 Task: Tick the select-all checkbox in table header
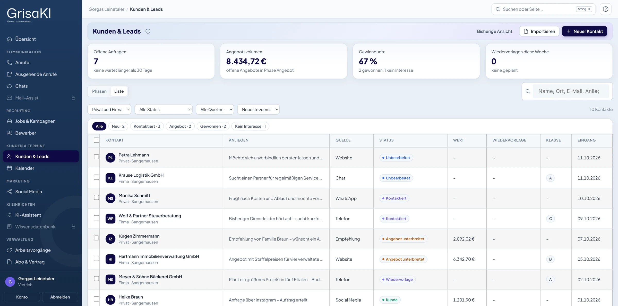tap(96, 140)
